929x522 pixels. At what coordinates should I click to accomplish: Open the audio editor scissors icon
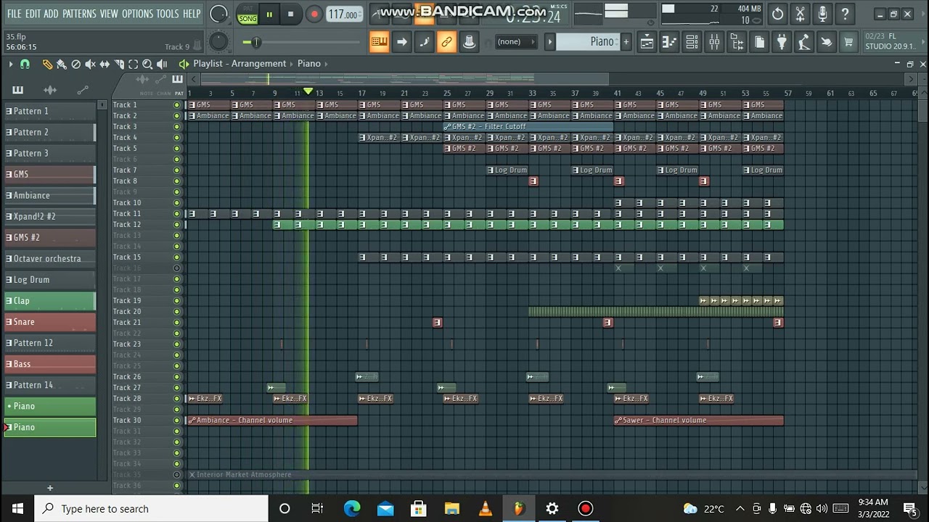tap(800, 14)
